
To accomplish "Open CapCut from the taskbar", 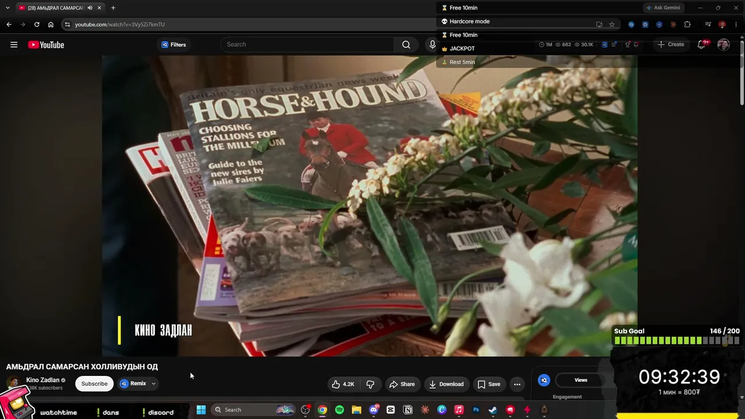I will [391, 410].
